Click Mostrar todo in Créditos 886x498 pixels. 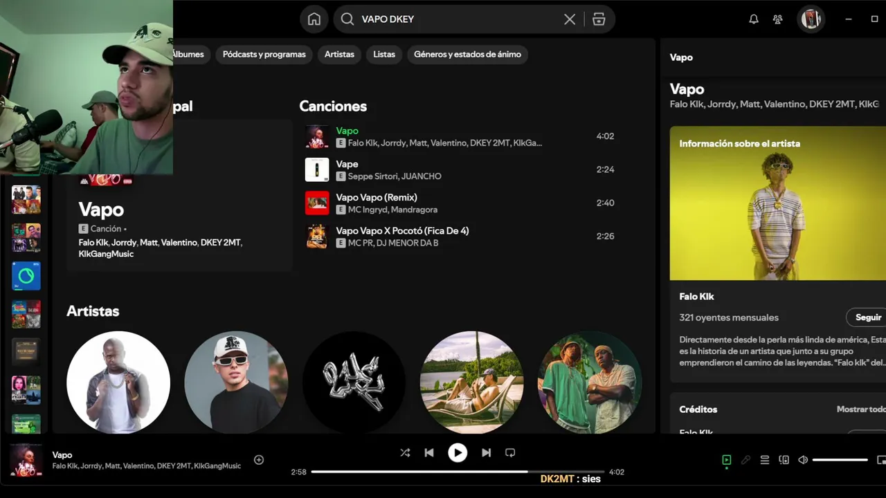tap(861, 409)
